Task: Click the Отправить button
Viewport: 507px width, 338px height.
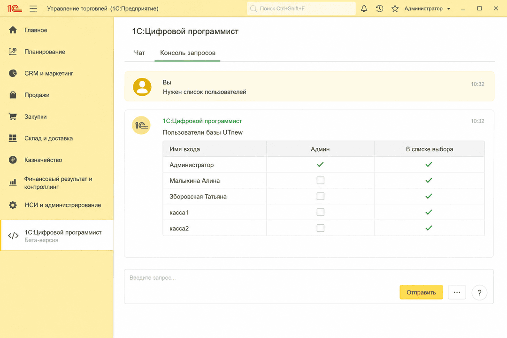Action: tap(421, 292)
